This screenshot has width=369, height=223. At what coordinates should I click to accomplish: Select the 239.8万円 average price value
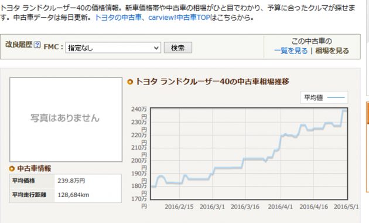[71, 181]
